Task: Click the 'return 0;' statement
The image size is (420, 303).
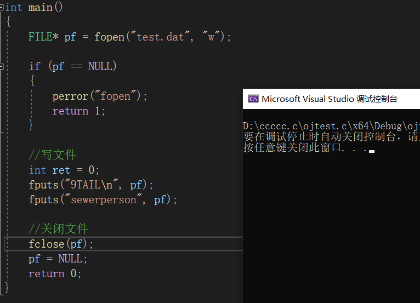Action: tap(55, 273)
